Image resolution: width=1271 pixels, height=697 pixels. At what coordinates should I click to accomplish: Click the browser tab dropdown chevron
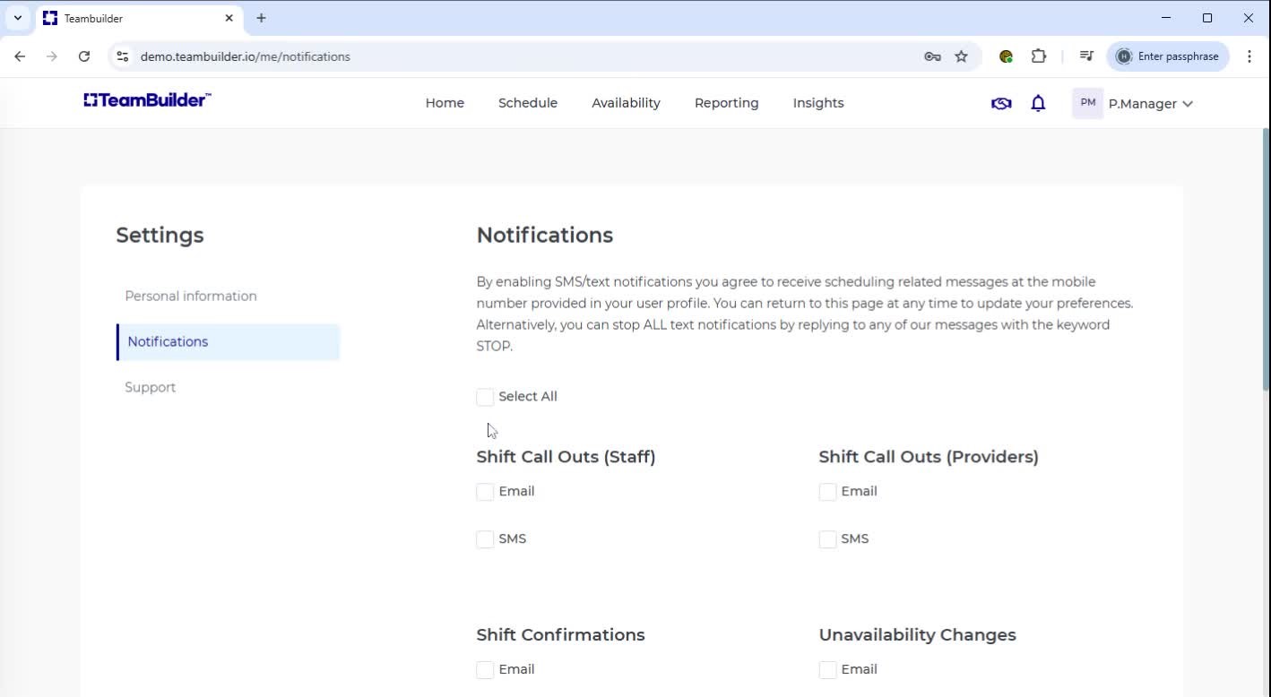18,18
